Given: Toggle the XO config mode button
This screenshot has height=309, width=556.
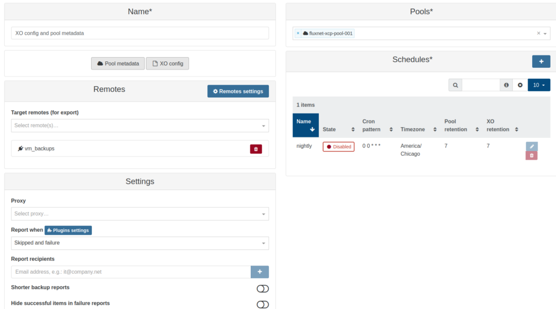Looking at the screenshot, I should click(167, 64).
